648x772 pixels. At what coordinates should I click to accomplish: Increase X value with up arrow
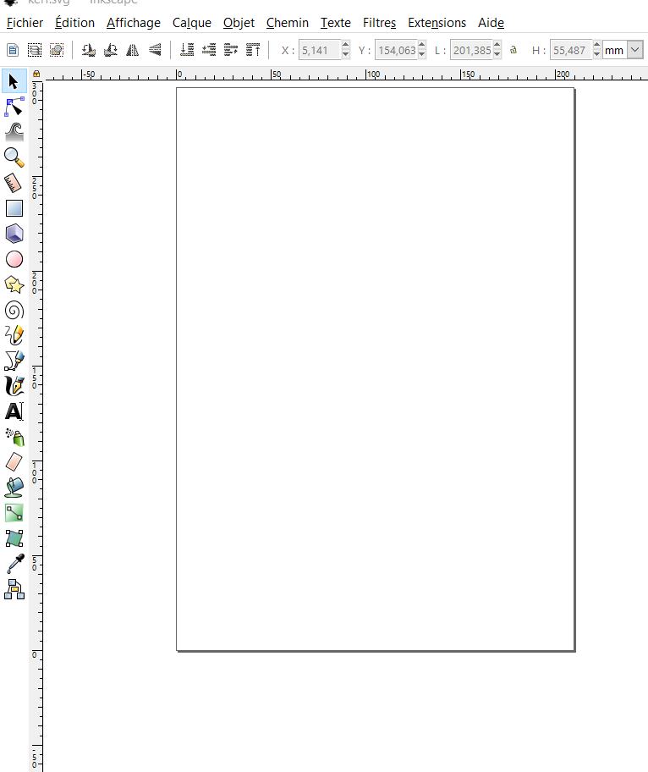coord(345,46)
